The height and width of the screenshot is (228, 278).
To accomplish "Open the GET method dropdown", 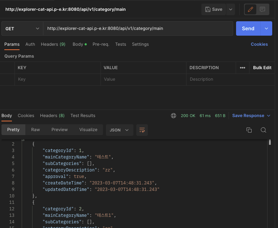I will [22, 28].
